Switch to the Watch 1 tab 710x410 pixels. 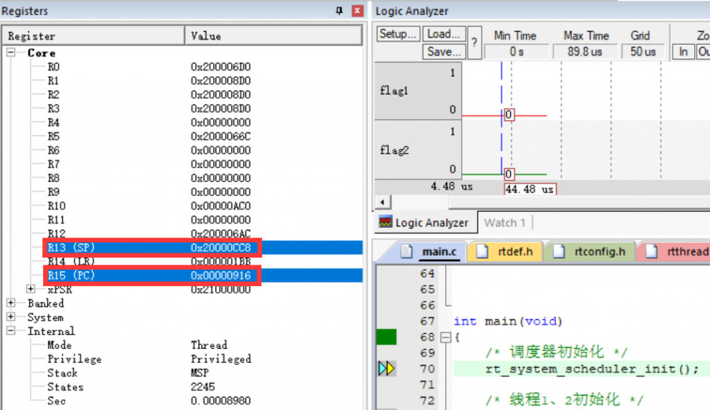tap(505, 222)
